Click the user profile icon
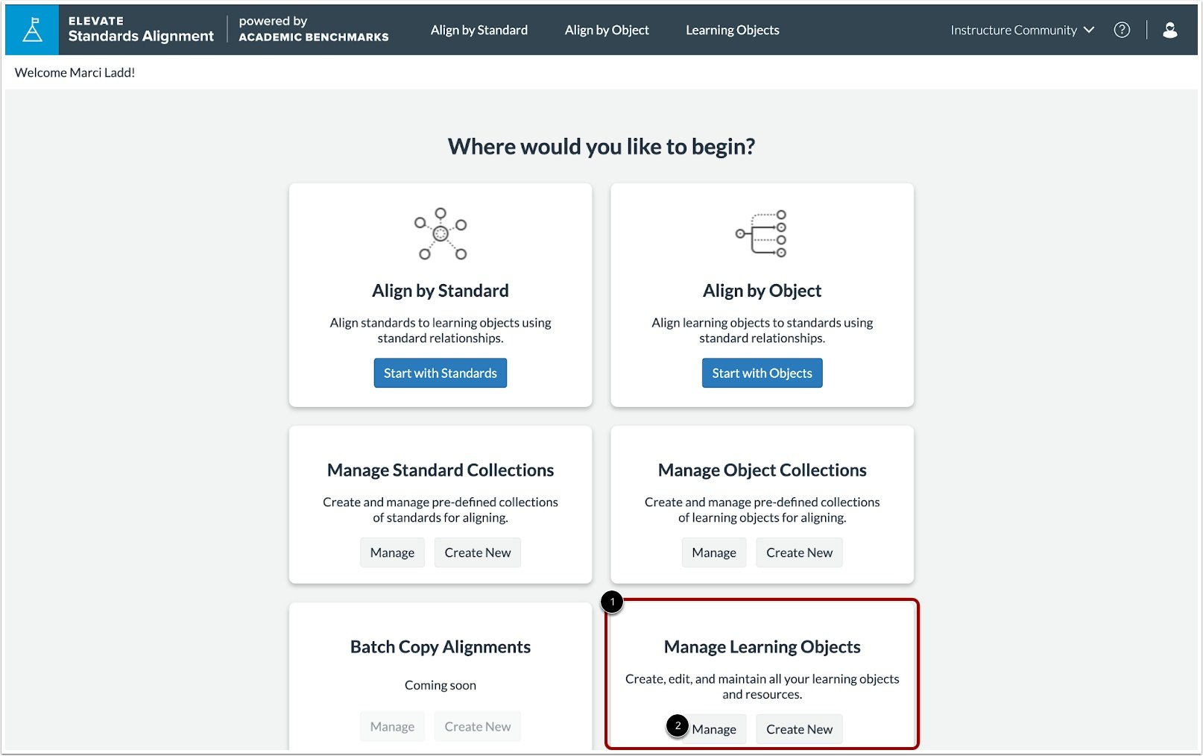Viewport: 1203px width, 756px height. pyautogui.click(x=1169, y=30)
